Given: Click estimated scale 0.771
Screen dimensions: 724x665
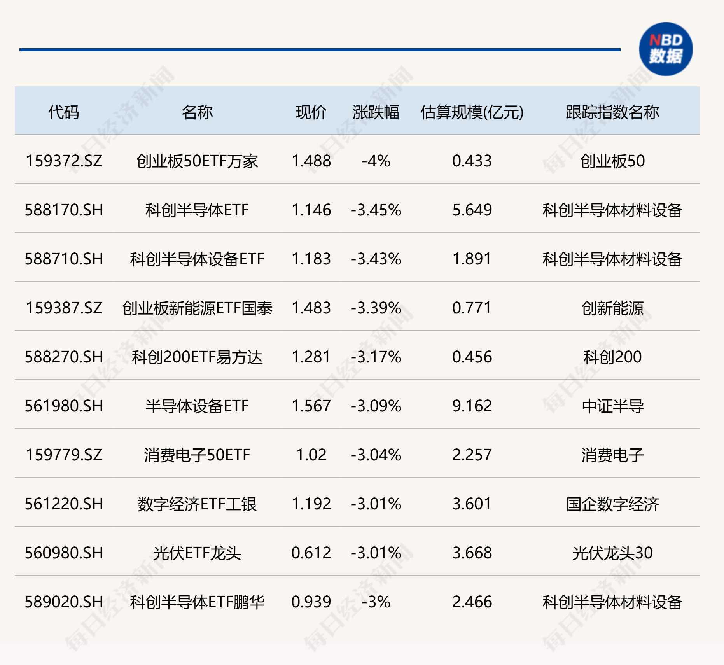Looking at the screenshot, I should (472, 308).
